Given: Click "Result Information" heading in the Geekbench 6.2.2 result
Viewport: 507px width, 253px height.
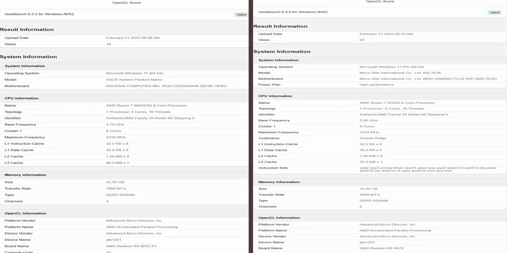Looking at the screenshot, I should point(27,30).
